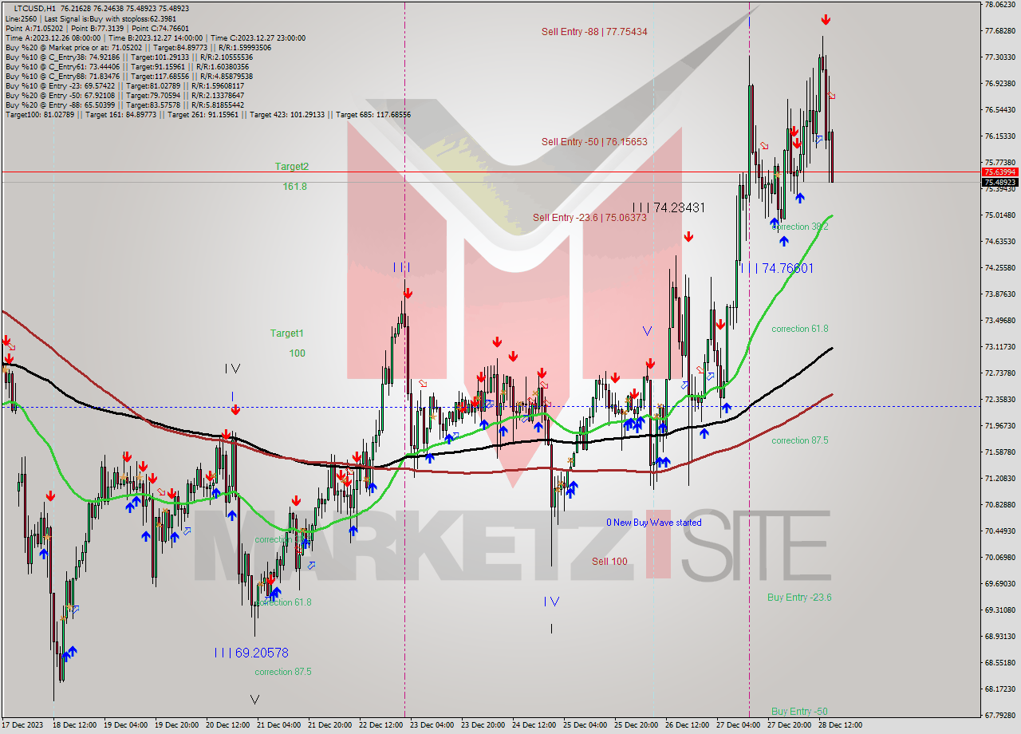Screen dimensions: 1021x734
Task: Click the '22 Dec 12:00' time axis label
Action: [x=380, y=725]
